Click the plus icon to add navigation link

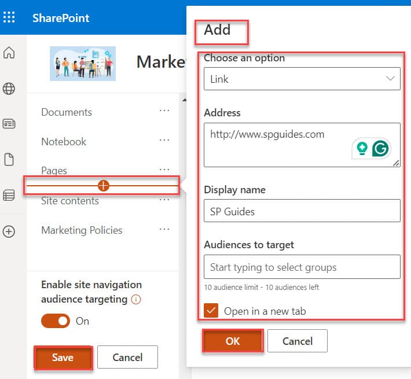[x=103, y=186]
